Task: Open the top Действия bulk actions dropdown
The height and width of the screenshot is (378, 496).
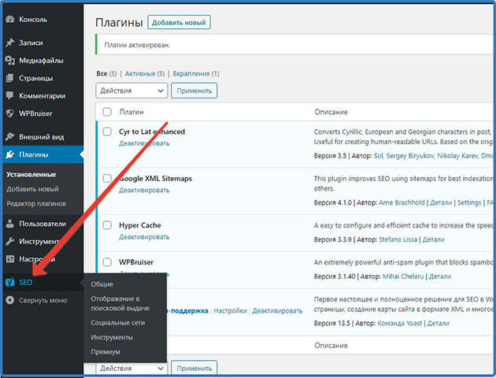Action: [x=131, y=91]
